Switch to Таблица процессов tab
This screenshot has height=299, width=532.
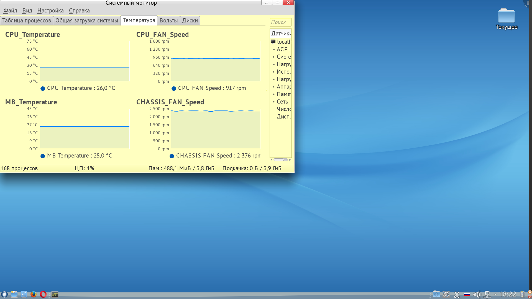pyautogui.click(x=27, y=20)
